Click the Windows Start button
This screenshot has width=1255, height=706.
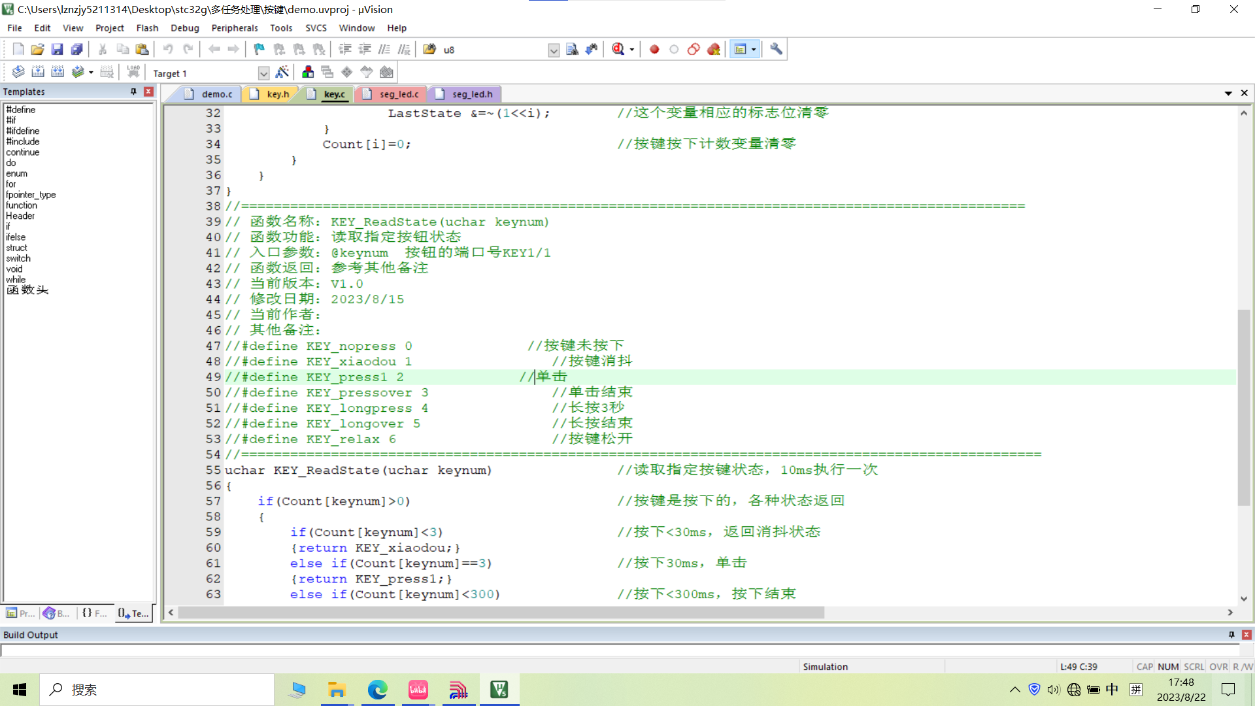(20, 690)
